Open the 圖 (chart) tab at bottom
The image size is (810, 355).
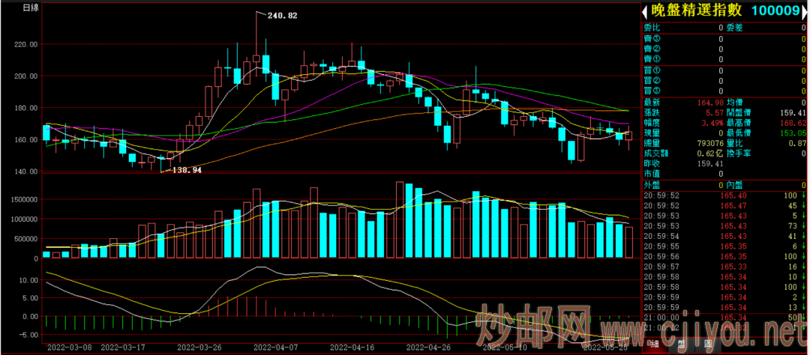click(x=707, y=345)
